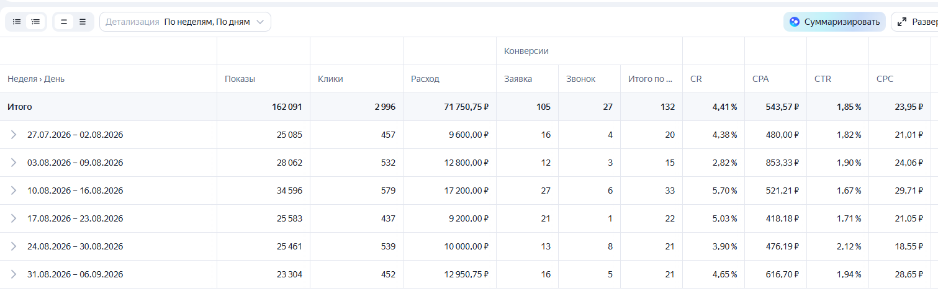Expand week 03.08.2026 – 09.08.2026
Image resolution: width=938 pixels, height=296 pixels.
[14, 163]
